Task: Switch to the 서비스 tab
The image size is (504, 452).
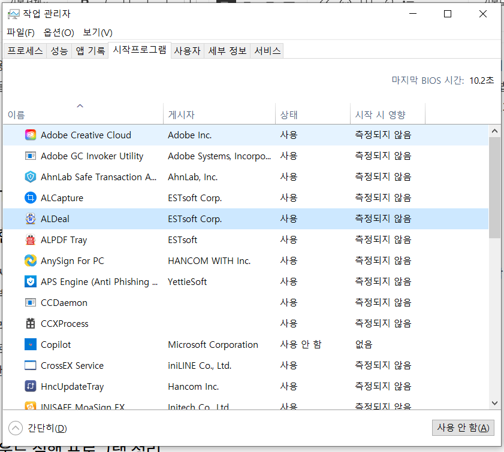Action: 267,51
